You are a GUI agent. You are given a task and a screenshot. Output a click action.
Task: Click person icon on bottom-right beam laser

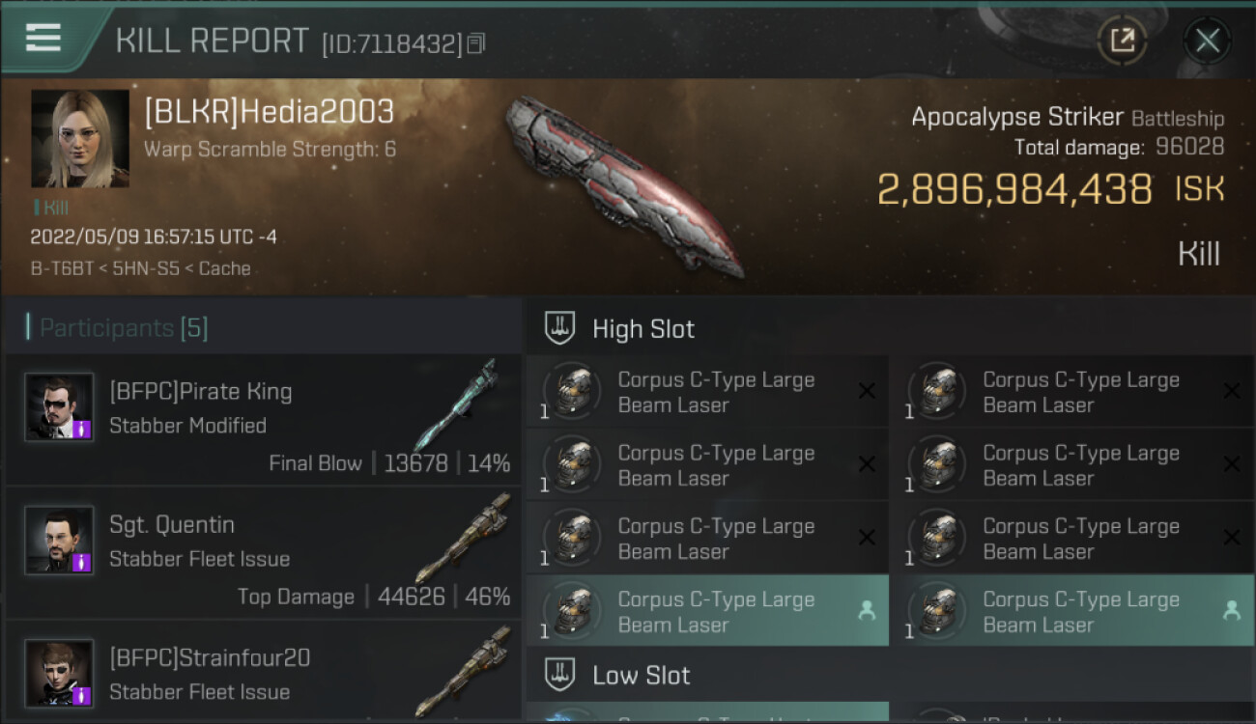coord(1232,610)
